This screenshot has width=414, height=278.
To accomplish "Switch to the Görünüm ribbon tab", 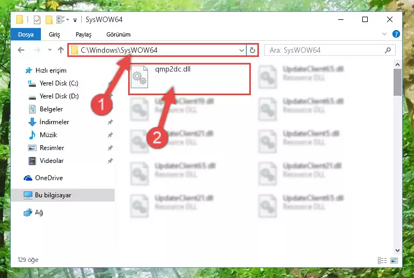I will tap(118, 34).
